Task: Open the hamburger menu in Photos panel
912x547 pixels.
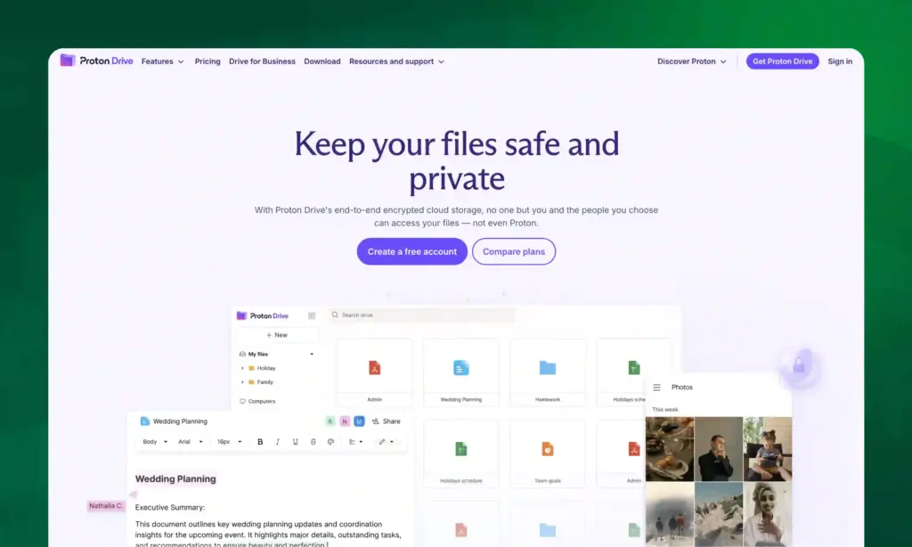Action: click(x=656, y=387)
